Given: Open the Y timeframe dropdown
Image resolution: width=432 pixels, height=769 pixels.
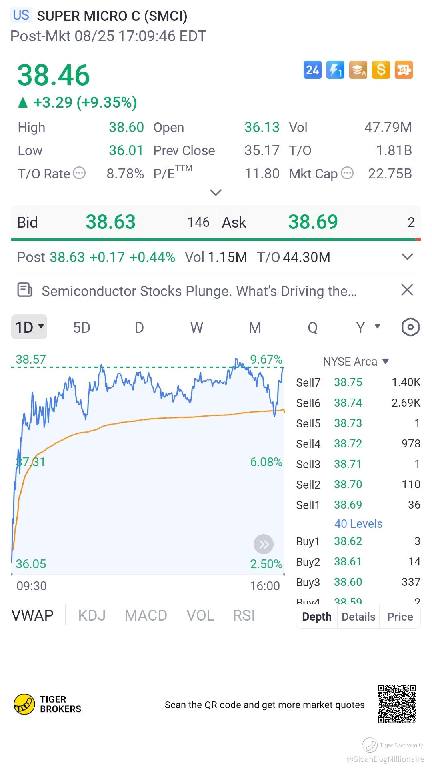Looking at the screenshot, I should click(368, 327).
